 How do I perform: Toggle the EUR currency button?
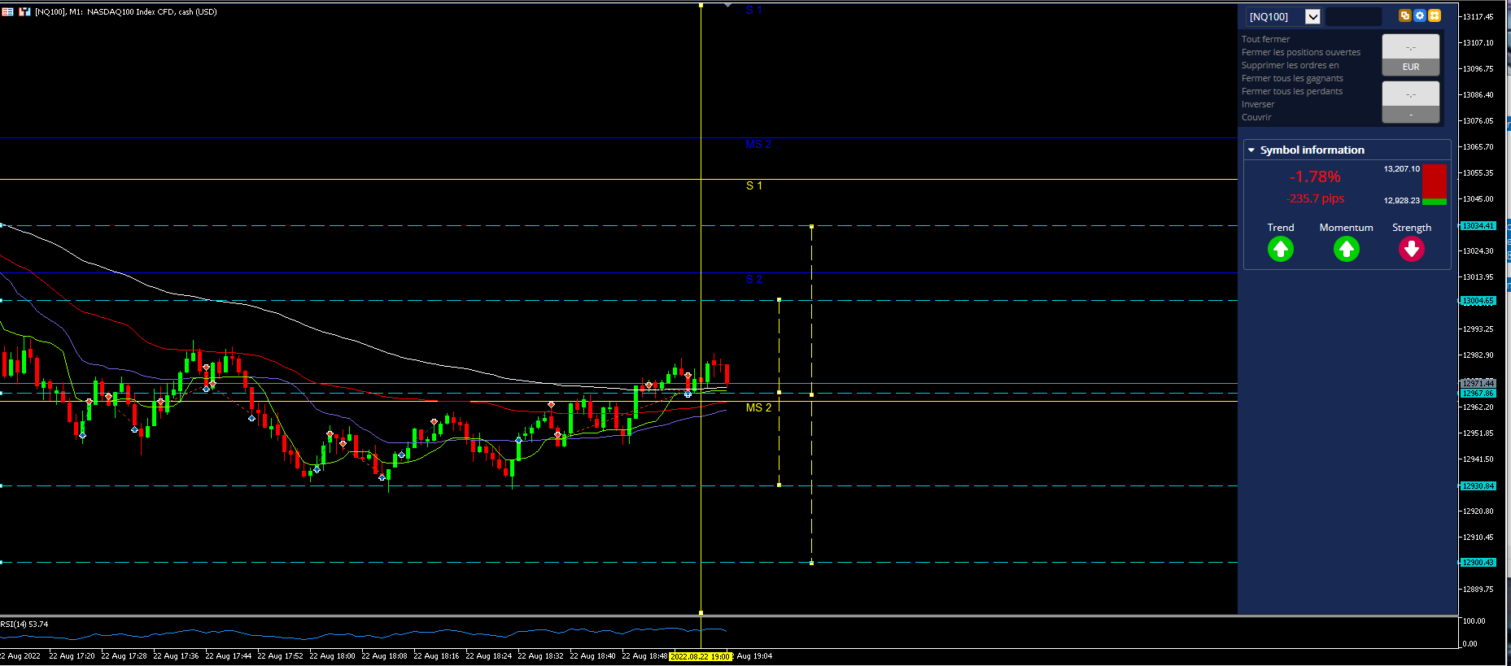(1411, 67)
